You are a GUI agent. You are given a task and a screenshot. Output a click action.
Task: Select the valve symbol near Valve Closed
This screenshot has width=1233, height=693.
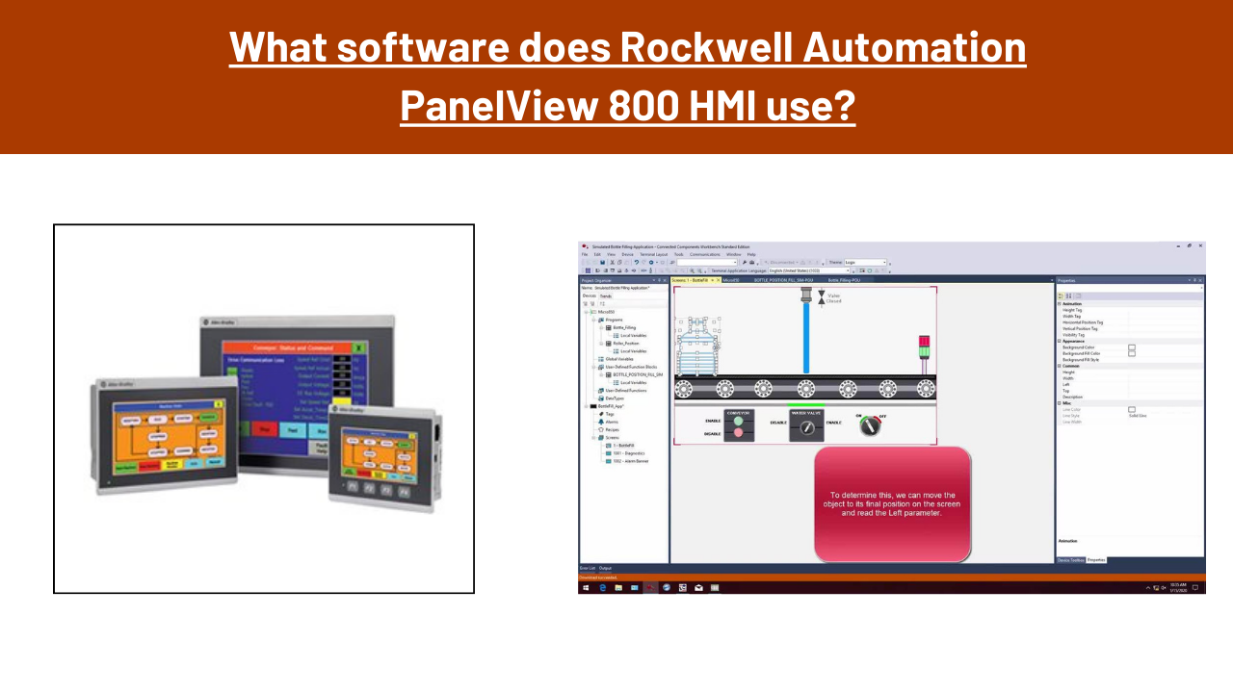click(821, 297)
